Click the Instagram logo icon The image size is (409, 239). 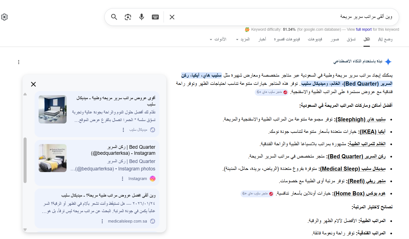coord(153,179)
